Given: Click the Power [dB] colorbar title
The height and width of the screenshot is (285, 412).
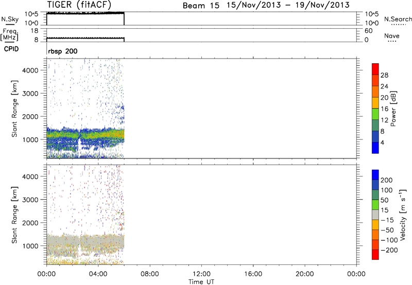Looking at the screenshot, I should [x=393, y=109].
